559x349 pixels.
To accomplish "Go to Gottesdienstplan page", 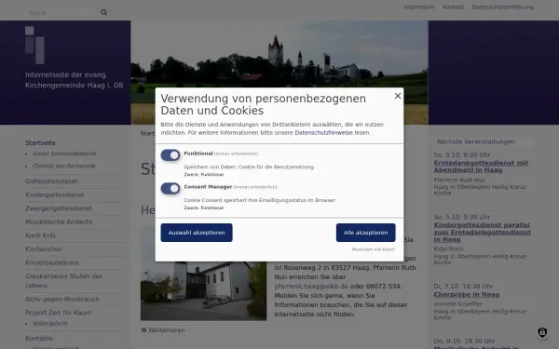I will coord(51,181).
